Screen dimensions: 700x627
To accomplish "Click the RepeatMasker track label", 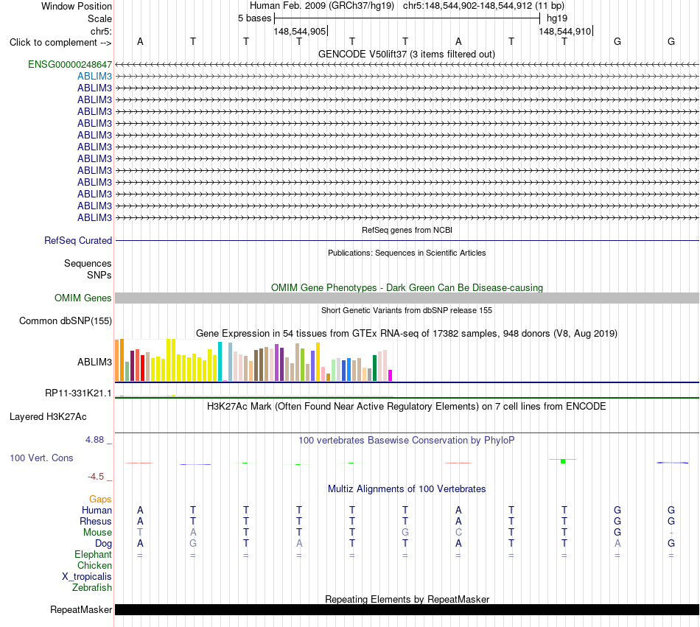I will (81, 609).
